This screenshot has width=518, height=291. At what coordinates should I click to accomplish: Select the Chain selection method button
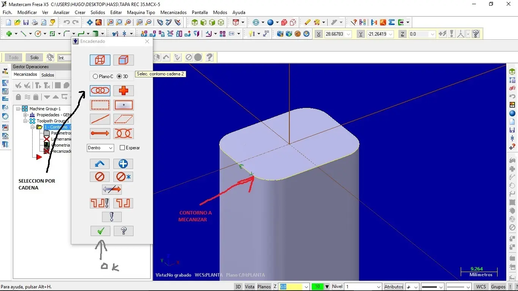(x=100, y=91)
